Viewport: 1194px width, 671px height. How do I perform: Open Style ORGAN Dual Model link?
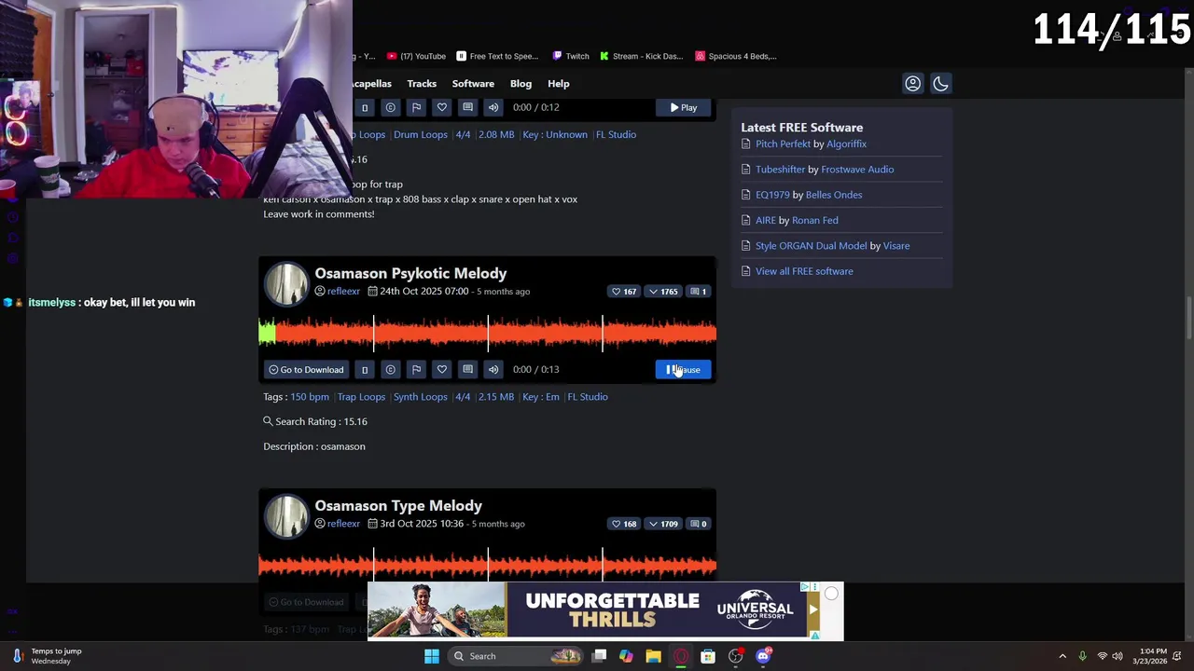tap(811, 246)
